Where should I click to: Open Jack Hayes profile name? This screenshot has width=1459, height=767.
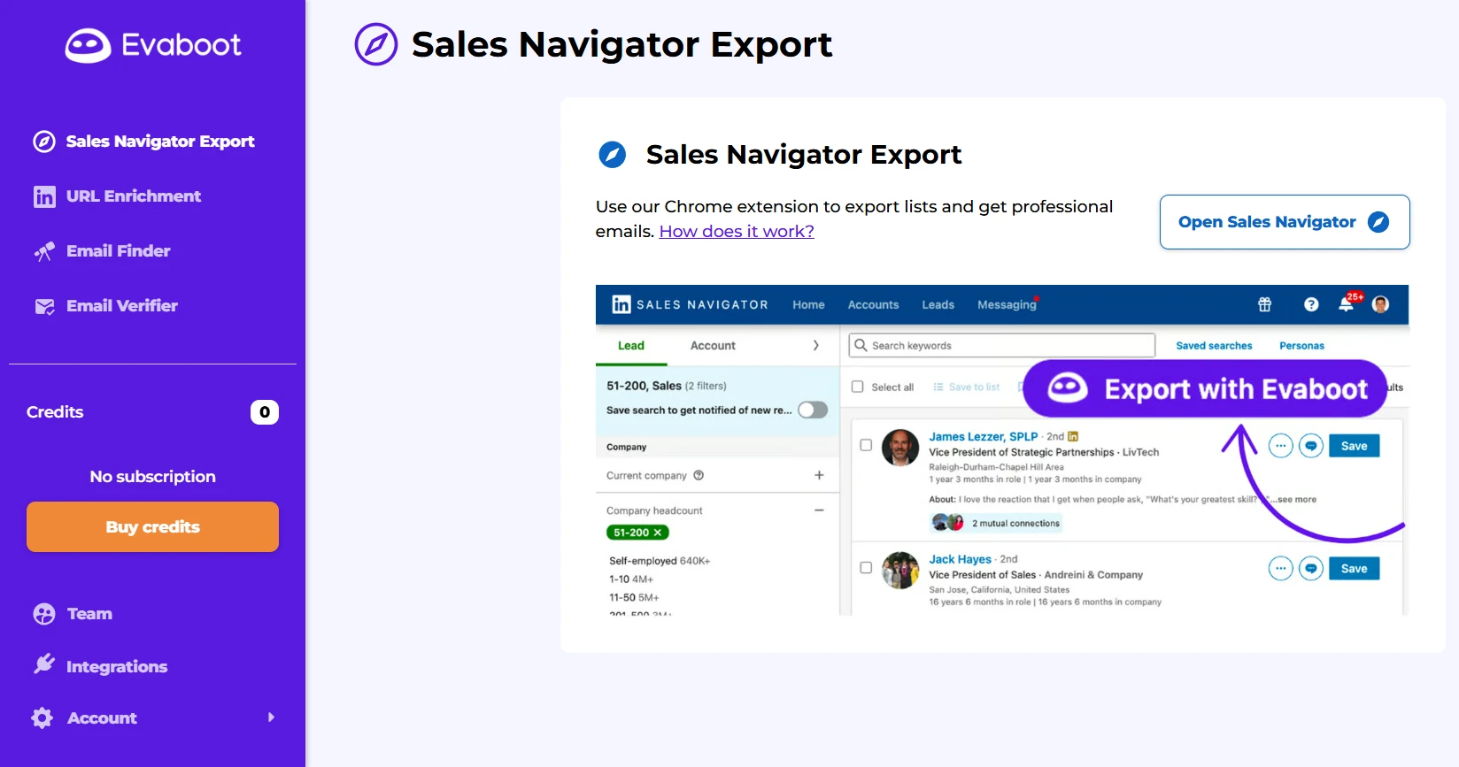pyautogui.click(x=960, y=559)
